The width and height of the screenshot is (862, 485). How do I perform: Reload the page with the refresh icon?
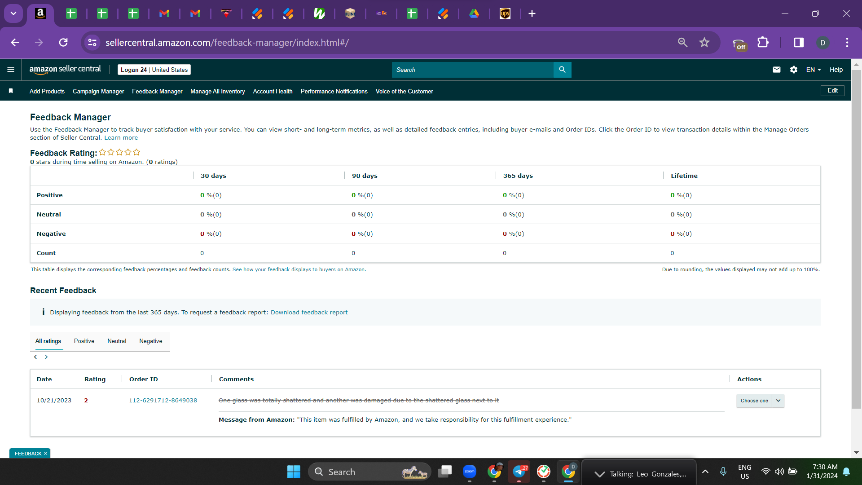click(x=63, y=43)
